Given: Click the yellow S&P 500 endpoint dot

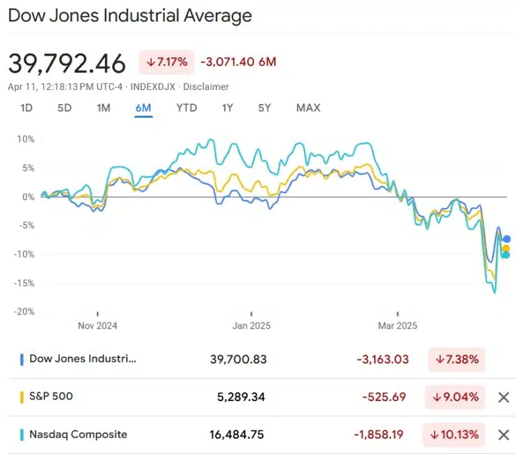Looking at the screenshot, I should [x=506, y=248].
